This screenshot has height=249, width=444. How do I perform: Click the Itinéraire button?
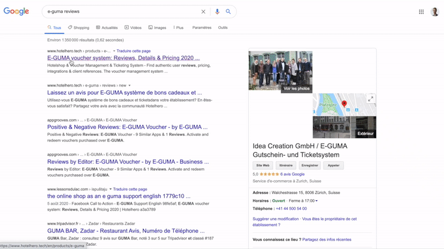point(286,165)
